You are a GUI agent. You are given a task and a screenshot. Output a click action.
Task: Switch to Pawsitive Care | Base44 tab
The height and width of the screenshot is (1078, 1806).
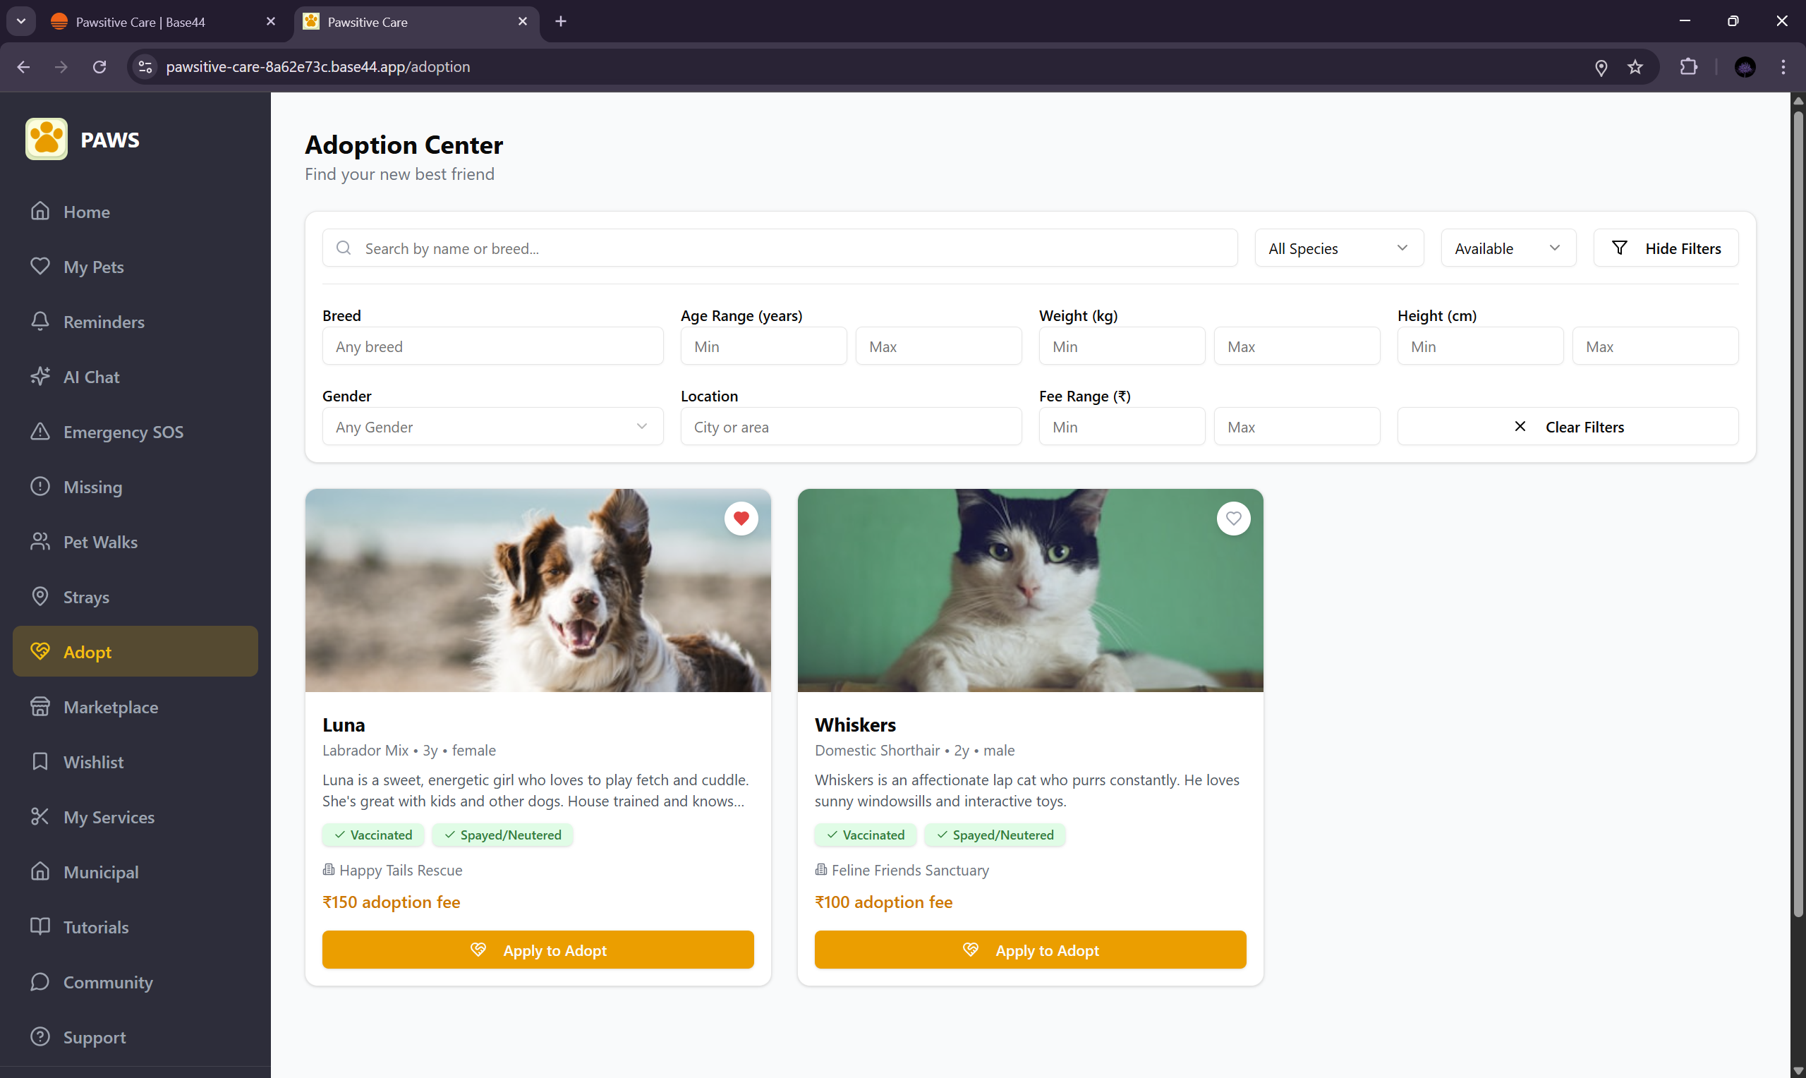pyautogui.click(x=141, y=22)
